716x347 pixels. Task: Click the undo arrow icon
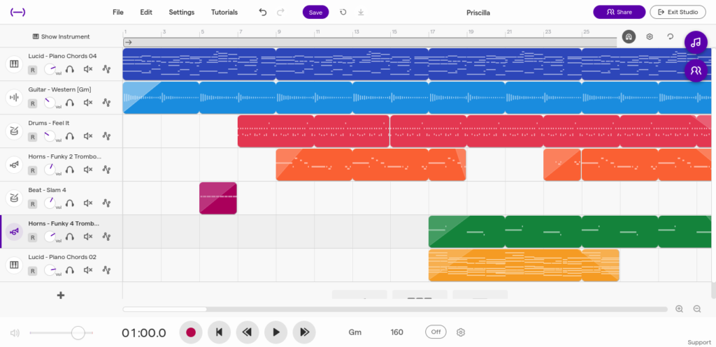coord(263,12)
